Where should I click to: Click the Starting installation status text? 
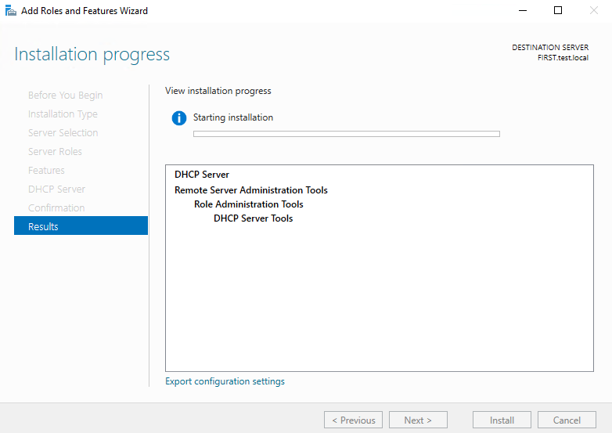233,117
